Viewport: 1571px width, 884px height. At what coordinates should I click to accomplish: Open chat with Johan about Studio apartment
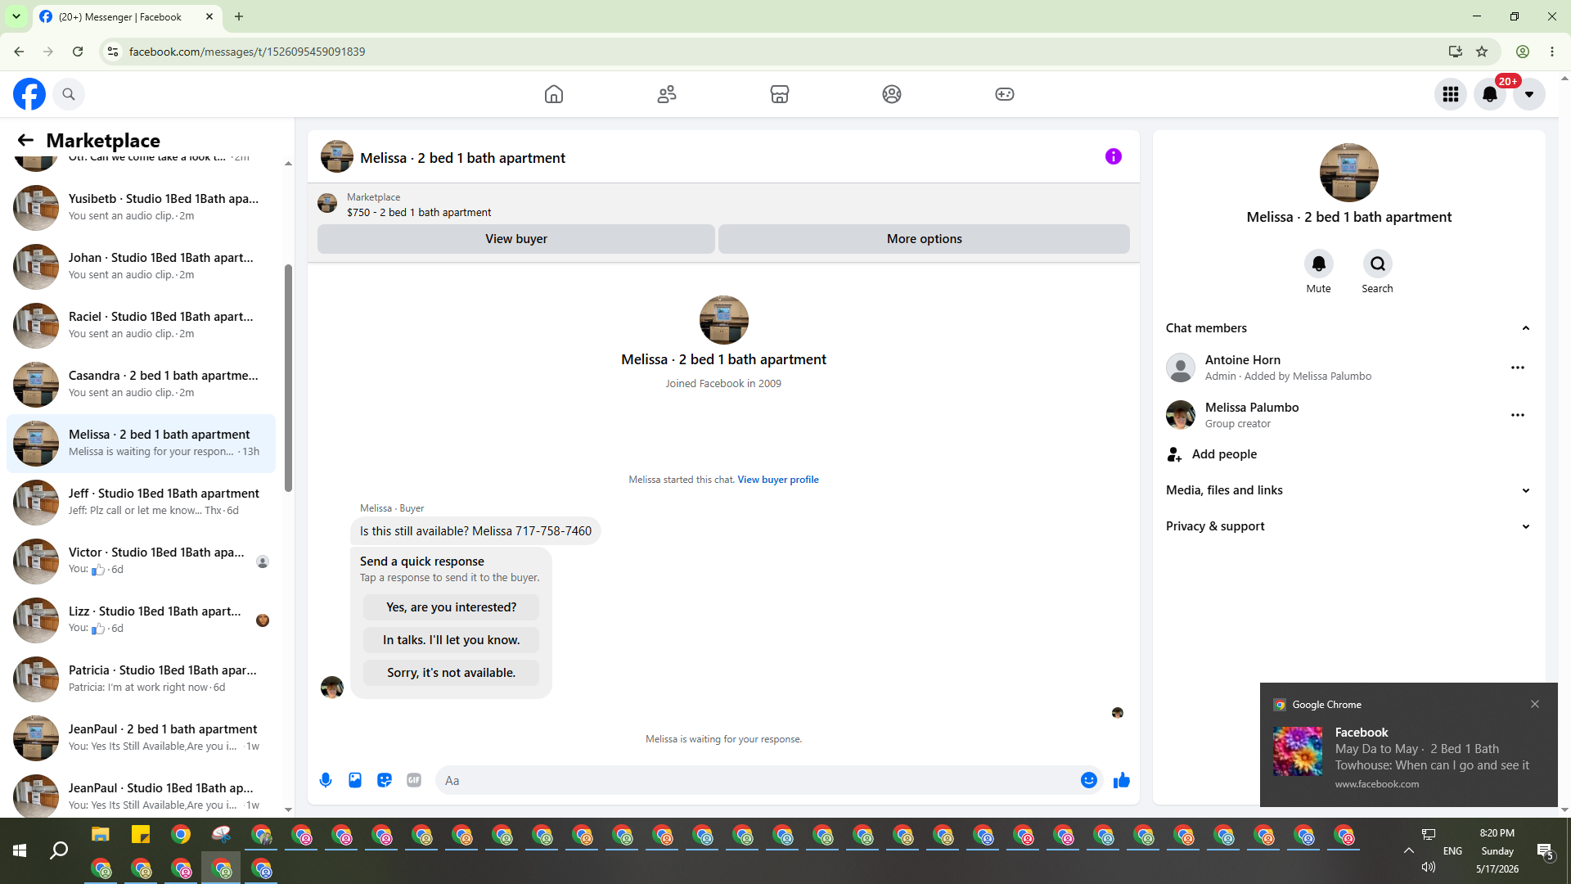pos(142,266)
